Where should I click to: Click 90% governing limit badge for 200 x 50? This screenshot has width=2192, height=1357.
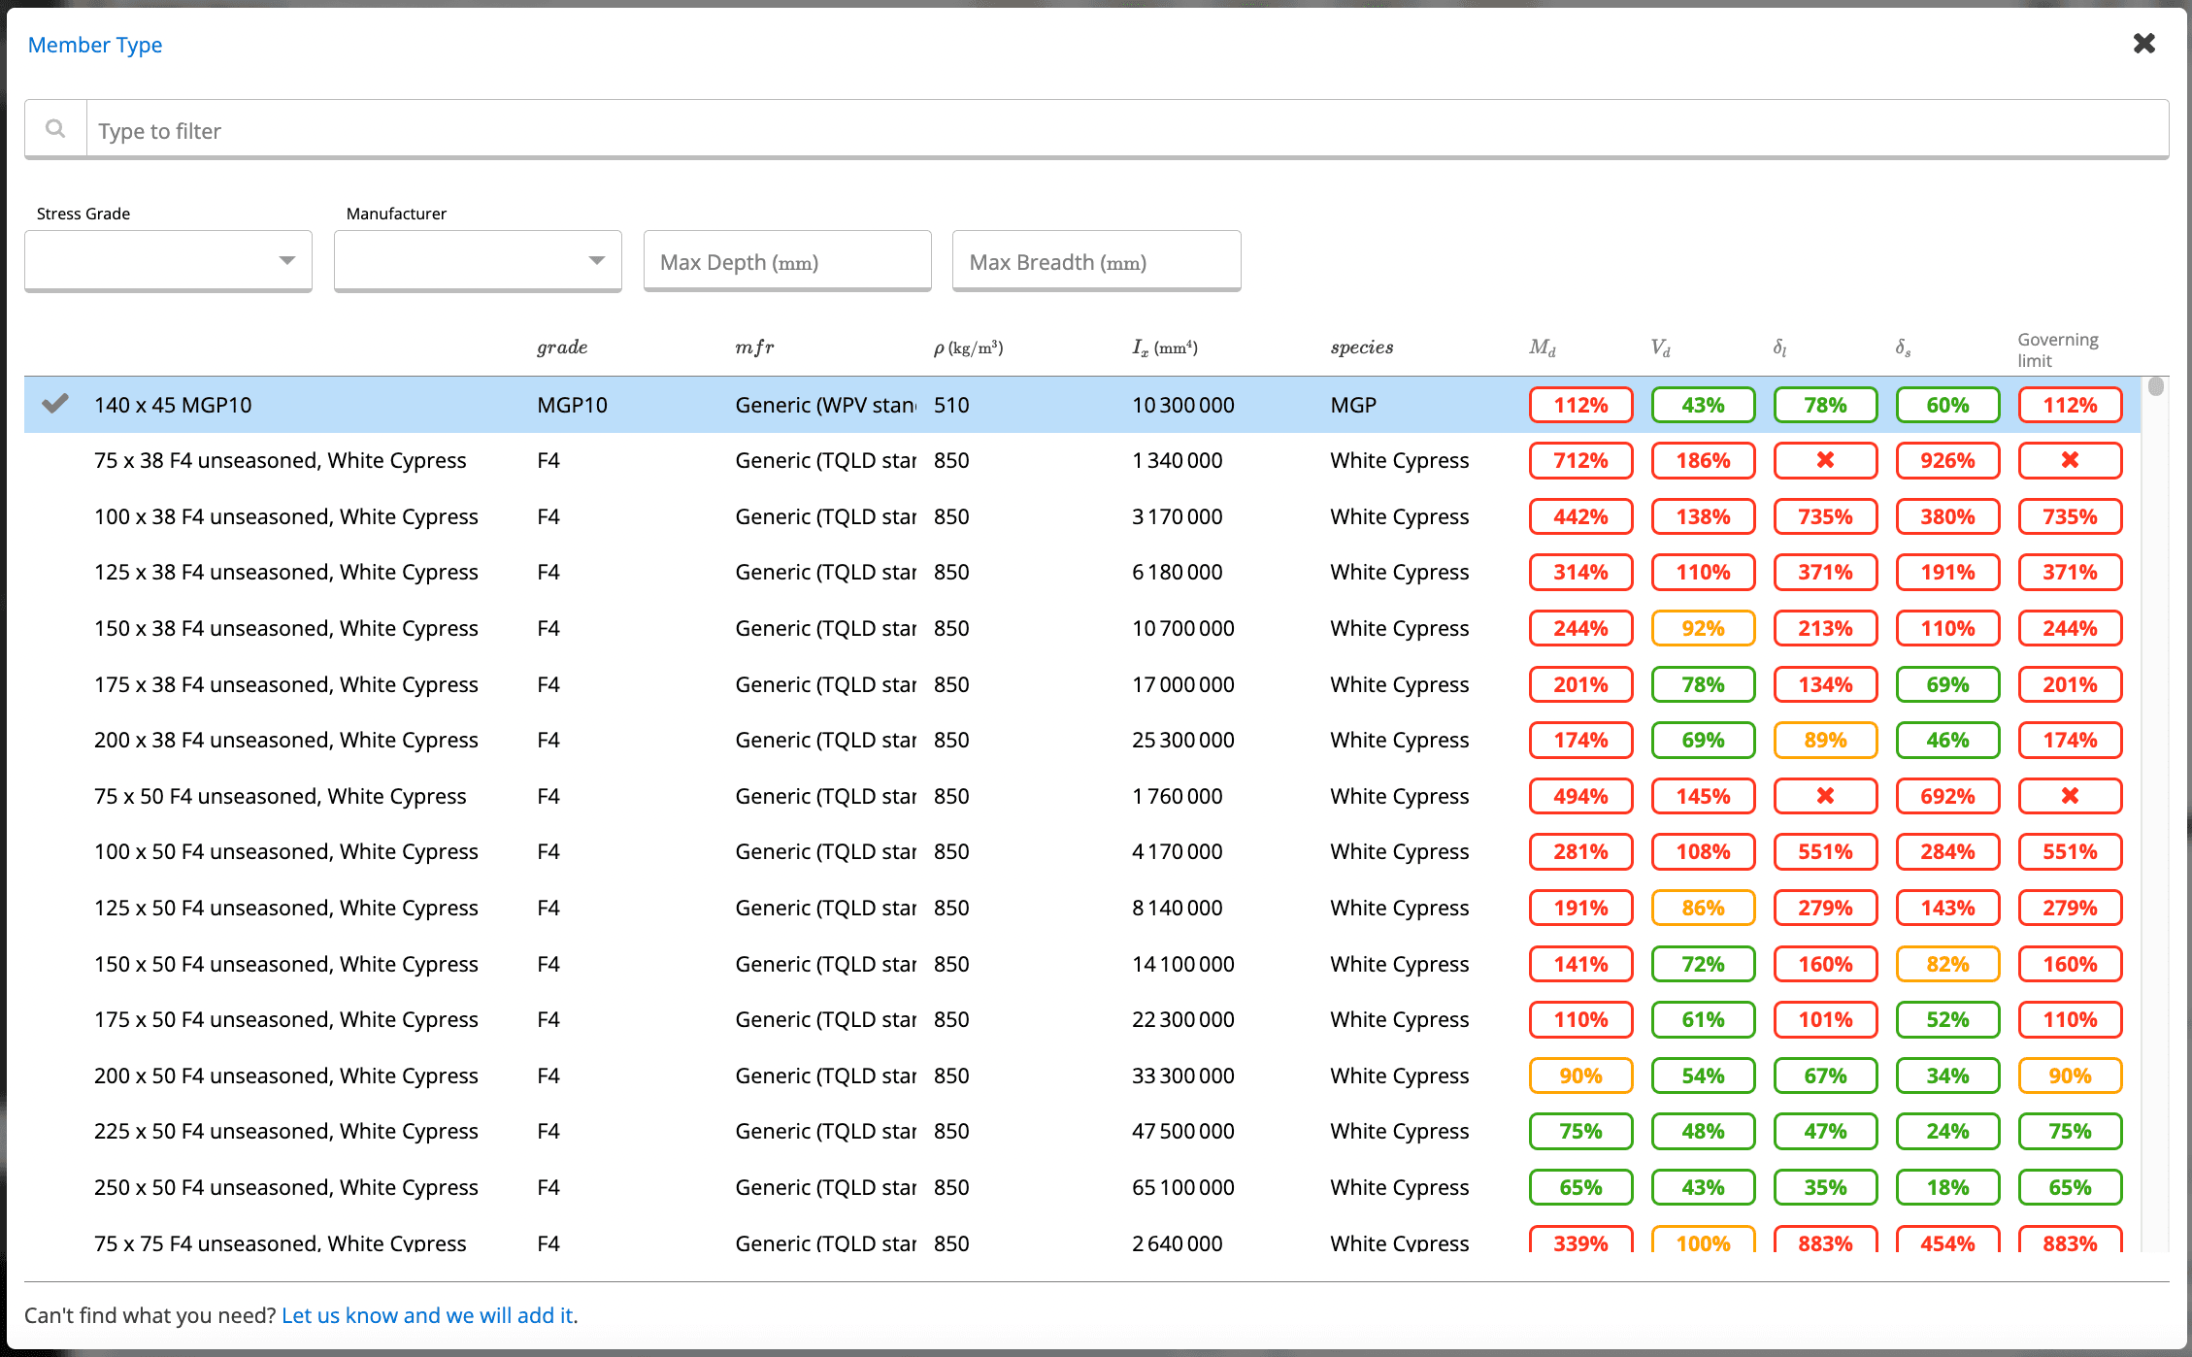point(2070,1076)
